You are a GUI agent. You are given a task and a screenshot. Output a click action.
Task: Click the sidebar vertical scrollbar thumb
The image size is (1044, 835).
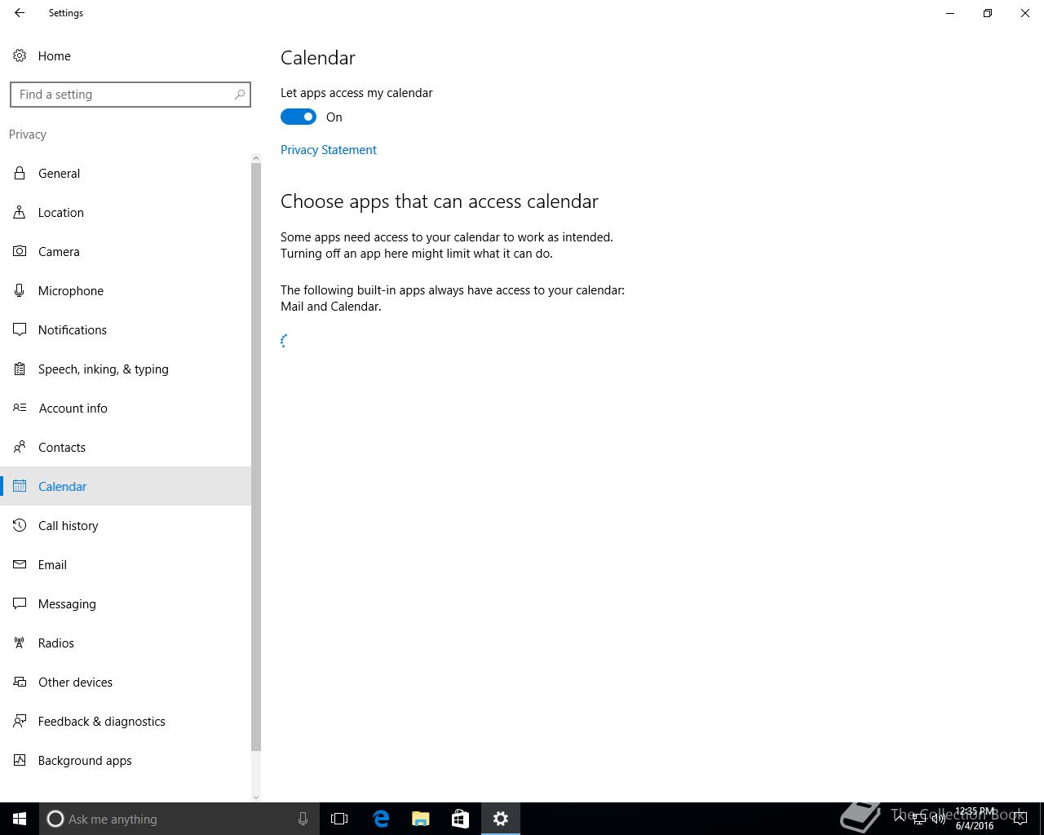pos(256,457)
